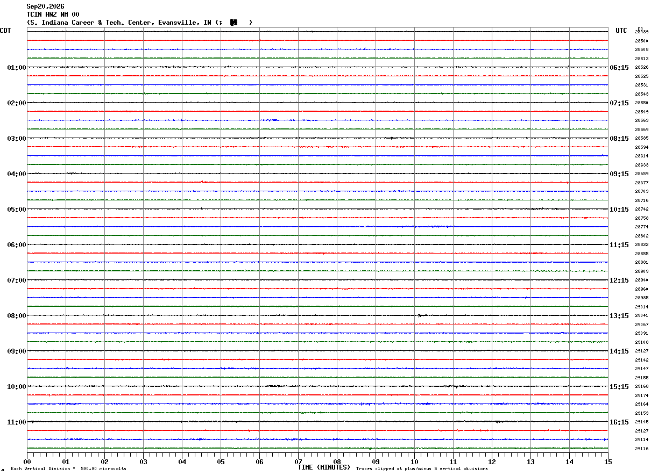Click the DC offset value 29041
Screen dimensions: 651x476
click(x=641, y=316)
